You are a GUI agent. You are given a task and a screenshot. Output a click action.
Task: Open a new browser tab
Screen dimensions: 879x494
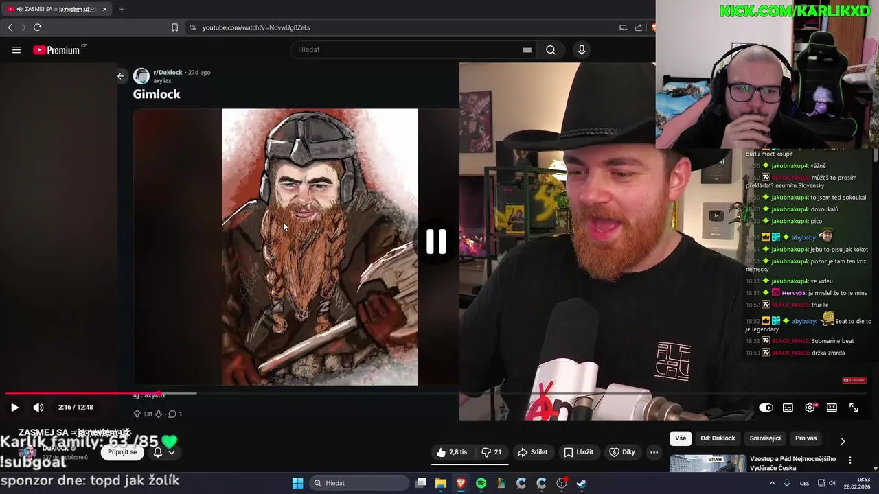coord(122,9)
